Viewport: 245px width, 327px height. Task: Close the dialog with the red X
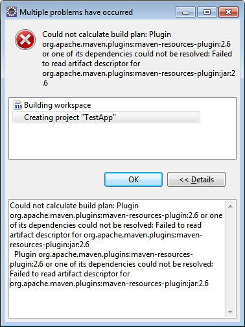tap(228, 12)
